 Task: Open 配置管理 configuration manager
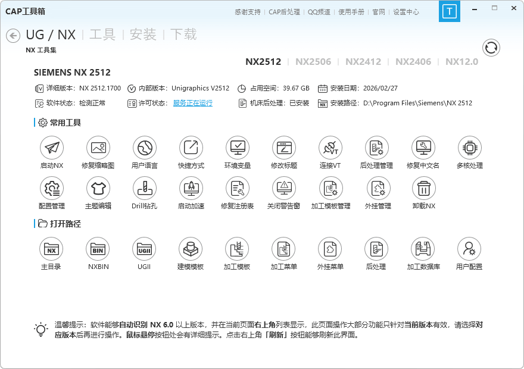point(52,188)
